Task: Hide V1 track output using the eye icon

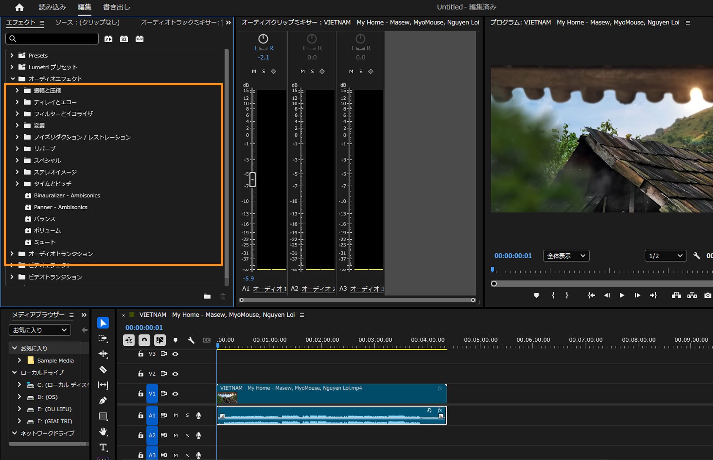Action: point(175,394)
